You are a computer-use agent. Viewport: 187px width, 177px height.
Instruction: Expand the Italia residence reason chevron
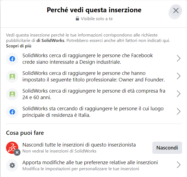179,112
